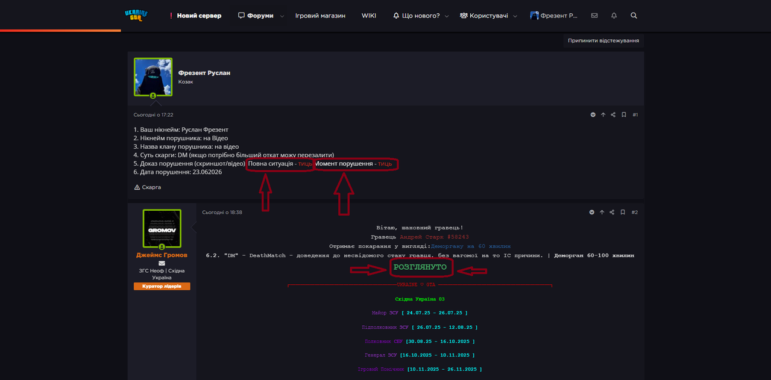
Task: Open the bell notifications icon in navbar
Action: click(x=614, y=16)
